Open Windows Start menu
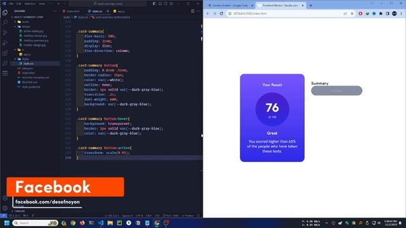 [x=7, y=223]
